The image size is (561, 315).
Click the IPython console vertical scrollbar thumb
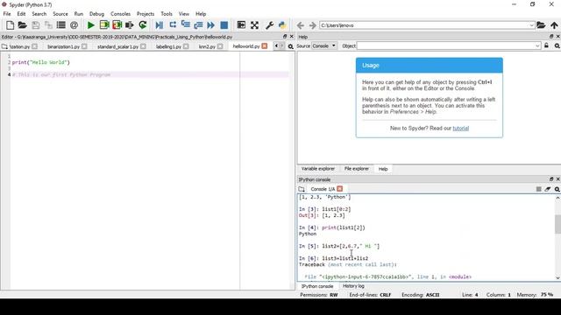pyautogui.click(x=557, y=224)
